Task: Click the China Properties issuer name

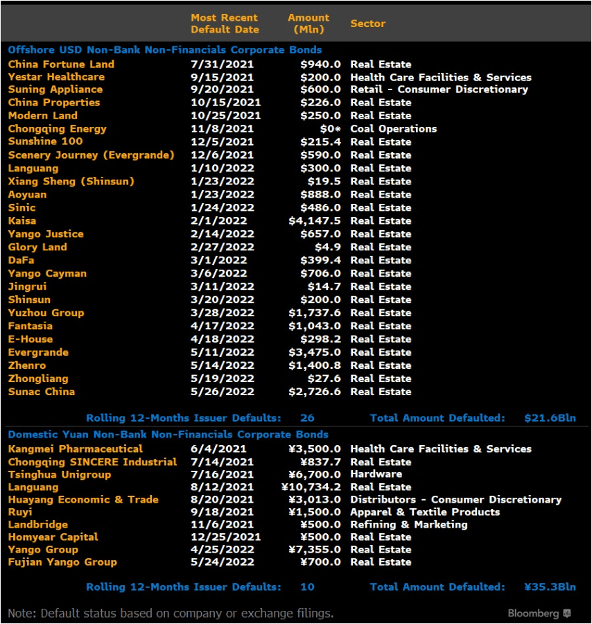Action: [x=53, y=103]
